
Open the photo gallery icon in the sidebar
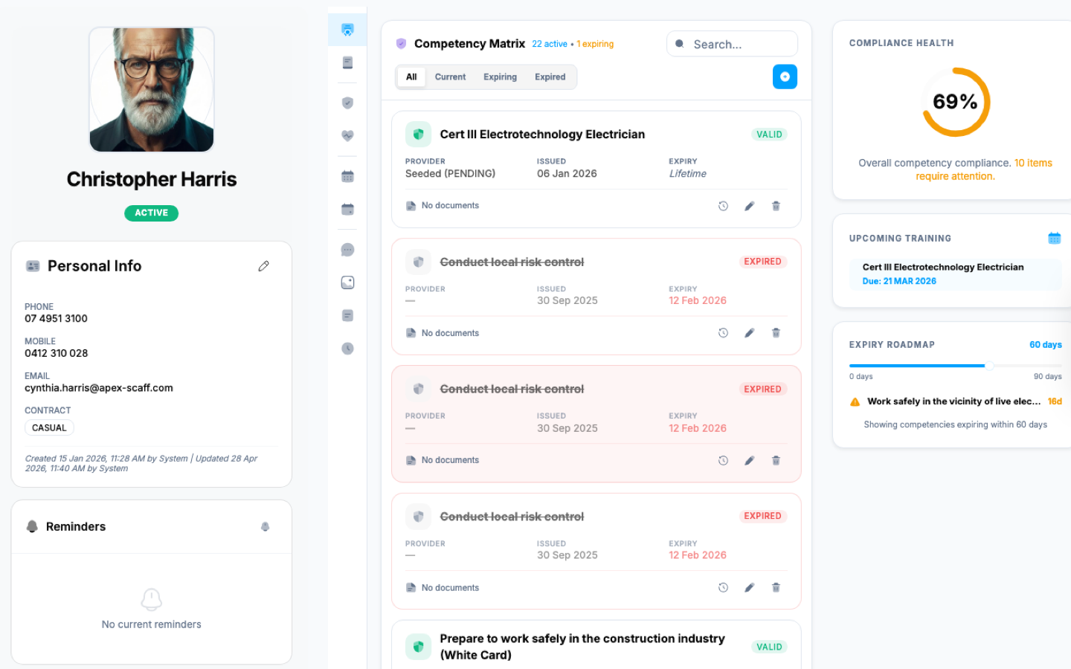tap(347, 282)
